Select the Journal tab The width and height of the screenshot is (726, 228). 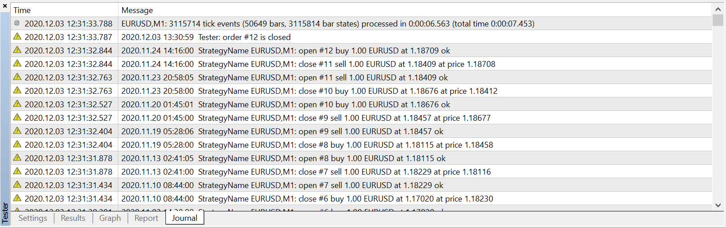coord(185,218)
